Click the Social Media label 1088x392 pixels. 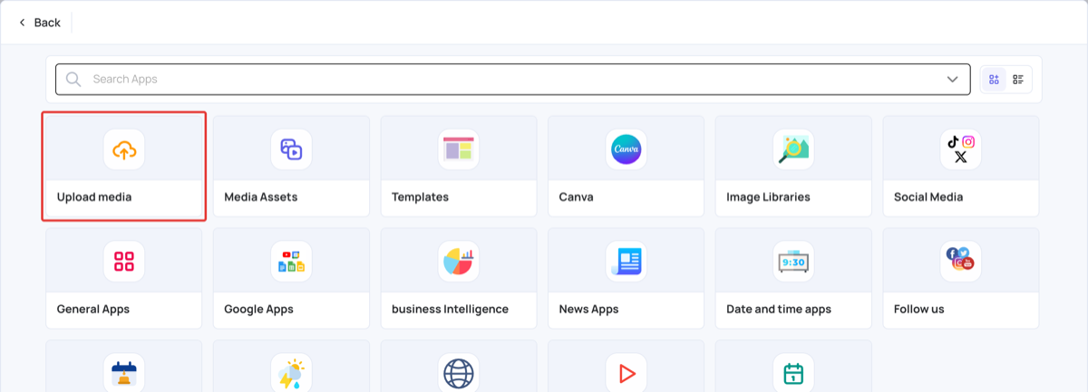[928, 196]
